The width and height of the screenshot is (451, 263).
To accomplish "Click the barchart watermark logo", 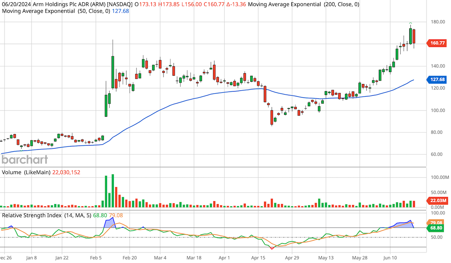I will [24, 159].
